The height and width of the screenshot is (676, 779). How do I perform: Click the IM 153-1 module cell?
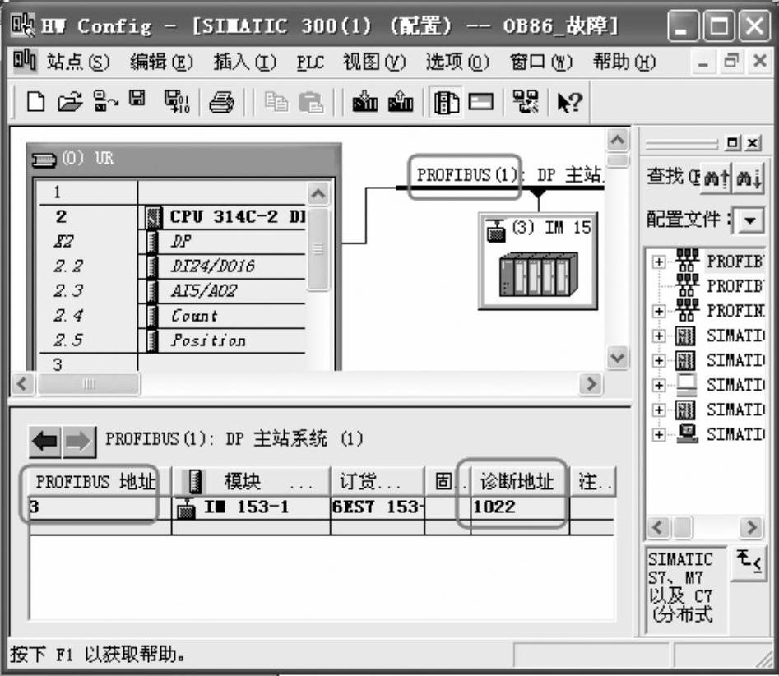[x=251, y=507]
